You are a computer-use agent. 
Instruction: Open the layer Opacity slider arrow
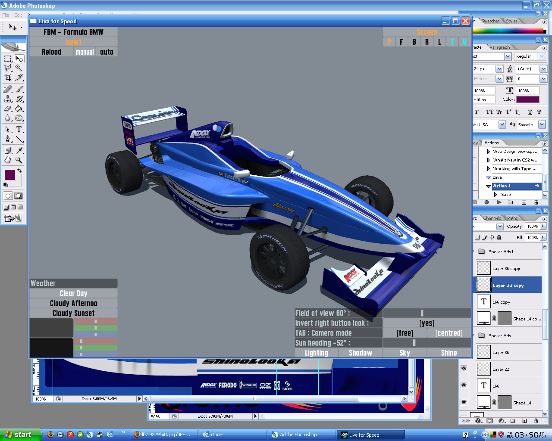[543, 227]
